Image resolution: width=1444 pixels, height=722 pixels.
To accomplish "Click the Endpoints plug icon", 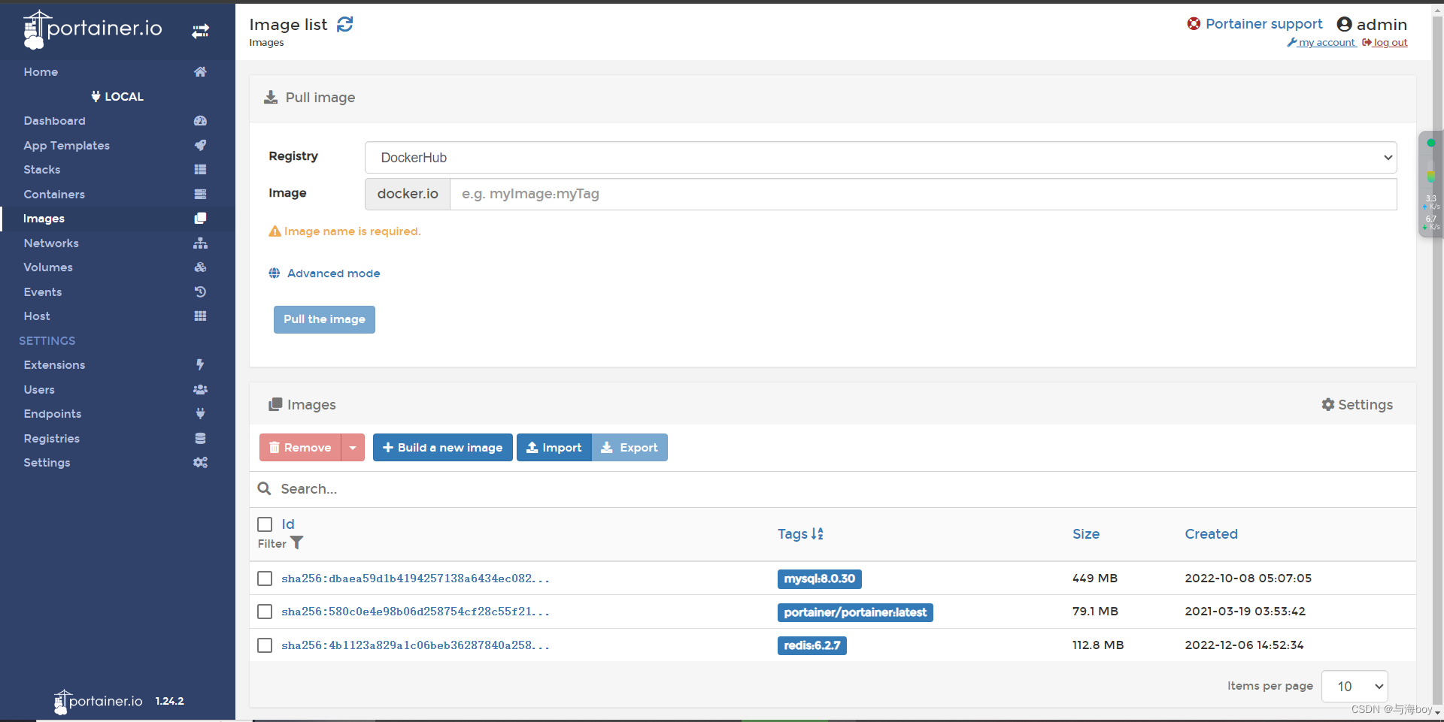I will coord(200,414).
